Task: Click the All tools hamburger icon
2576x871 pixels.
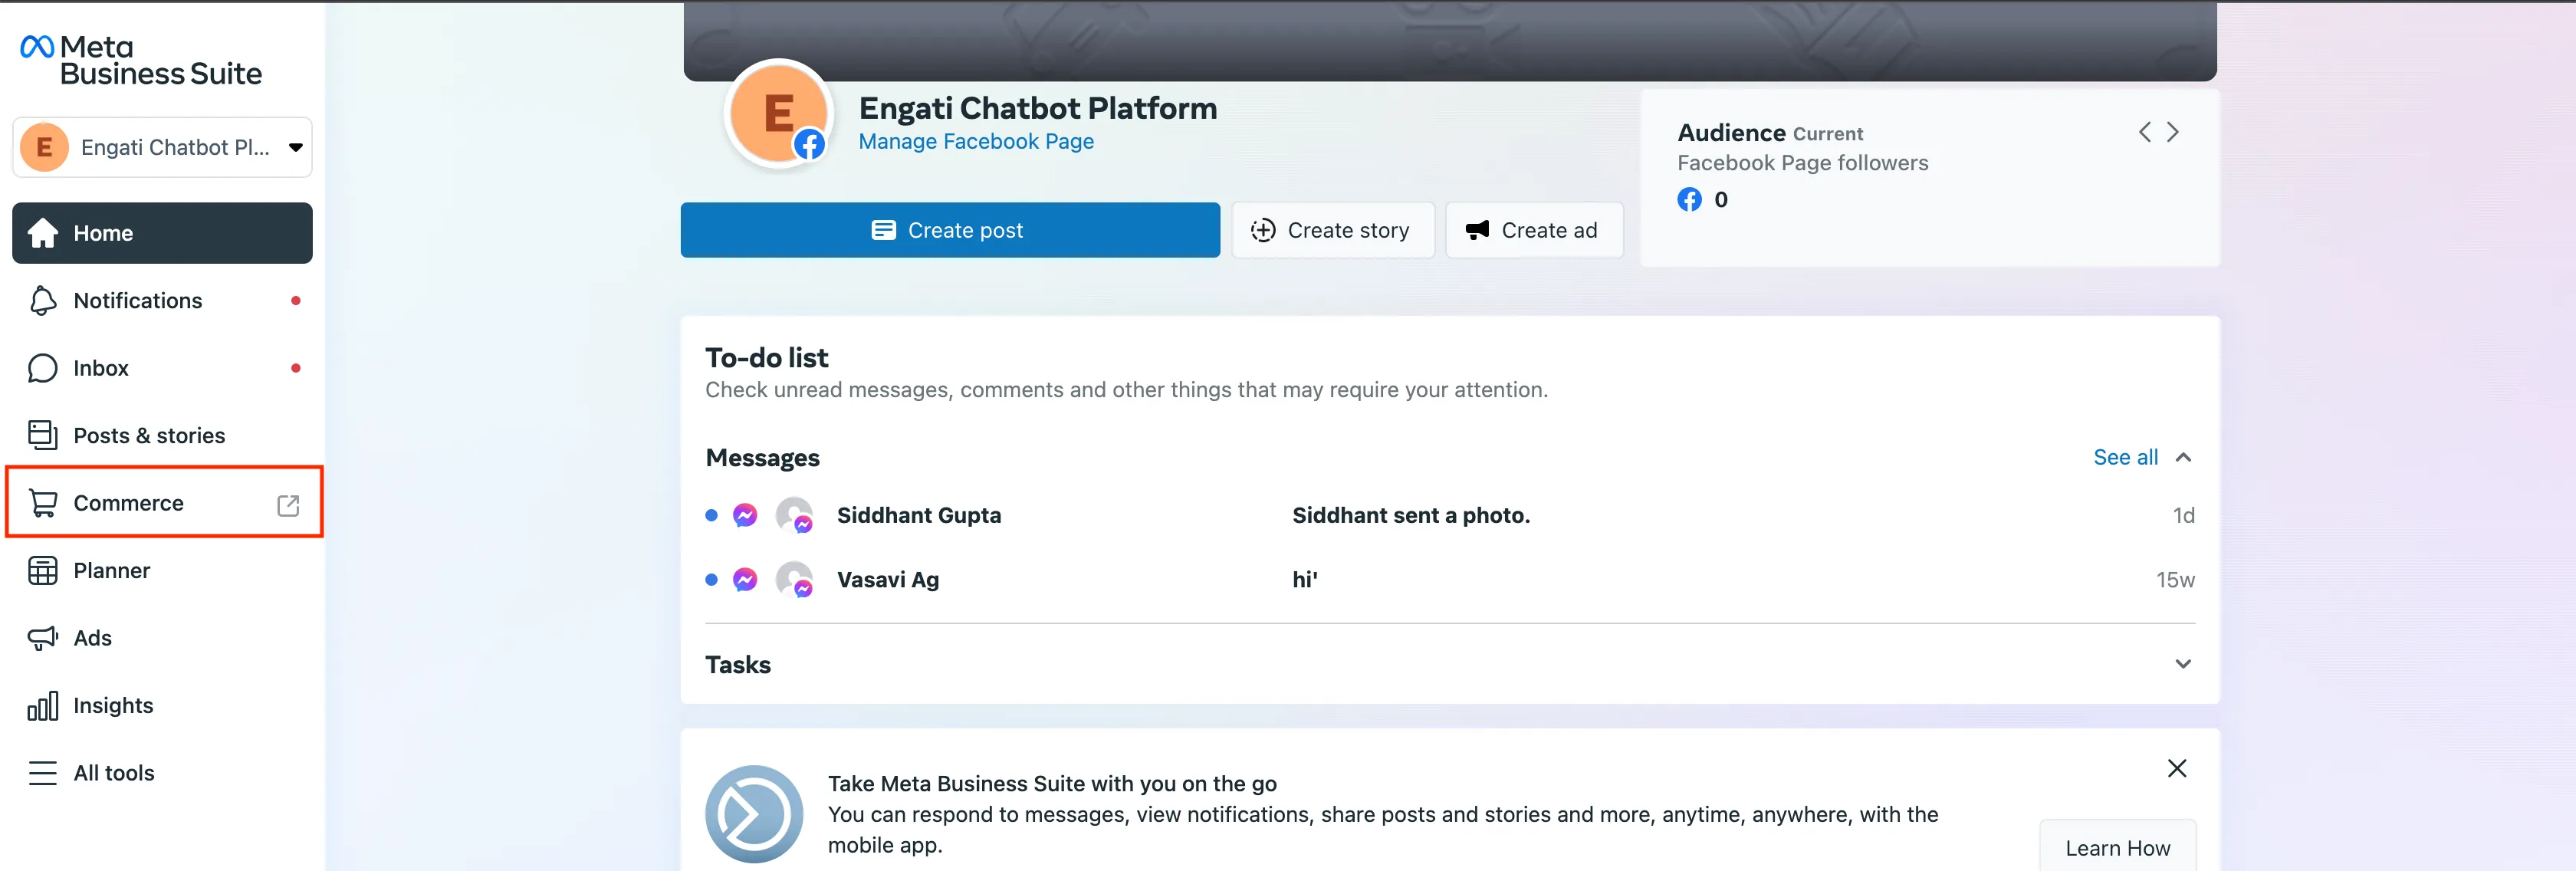Action: pyautogui.click(x=42, y=773)
